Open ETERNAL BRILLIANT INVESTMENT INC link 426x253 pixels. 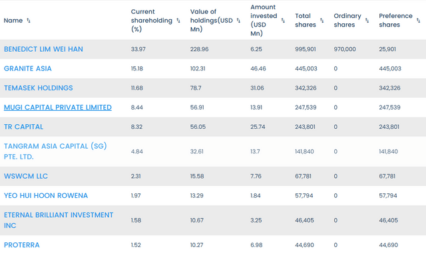click(59, 220)
